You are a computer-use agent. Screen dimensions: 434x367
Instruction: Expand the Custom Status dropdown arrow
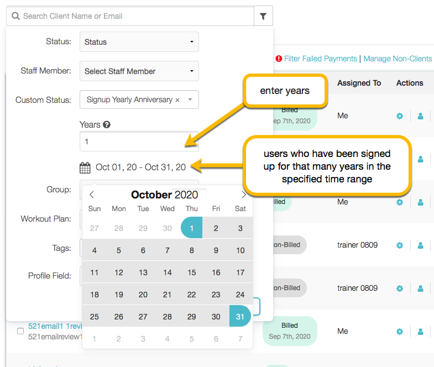pyautogui.click(x=190, y=100)
